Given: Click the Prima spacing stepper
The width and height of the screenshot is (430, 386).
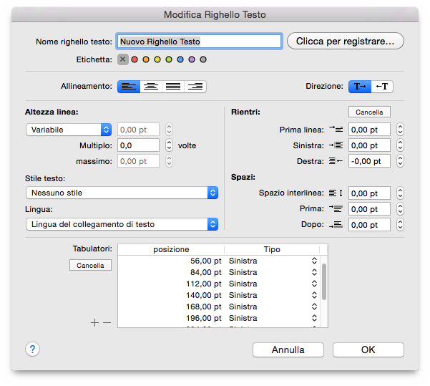Looking at the screenshot, I should [400, 209].
